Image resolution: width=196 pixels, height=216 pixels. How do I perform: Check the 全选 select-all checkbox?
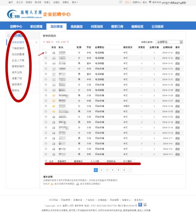tap(46, 161)
